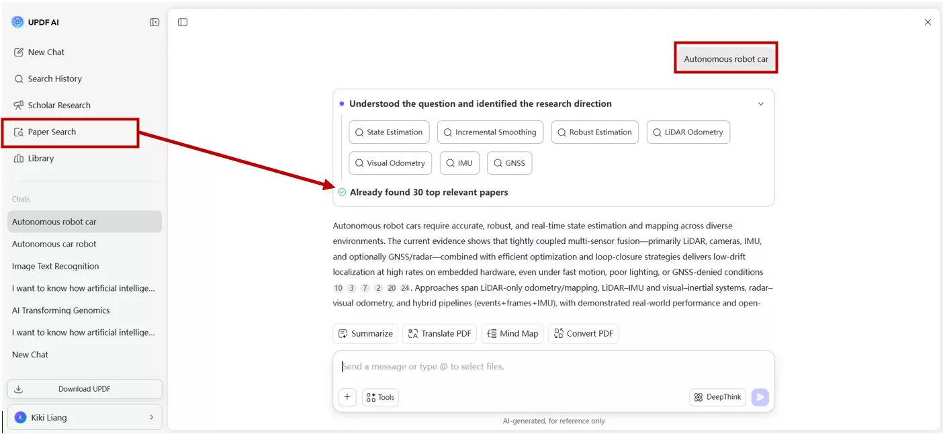Click the UPDF AI logo icon

[x=17, y=22]
